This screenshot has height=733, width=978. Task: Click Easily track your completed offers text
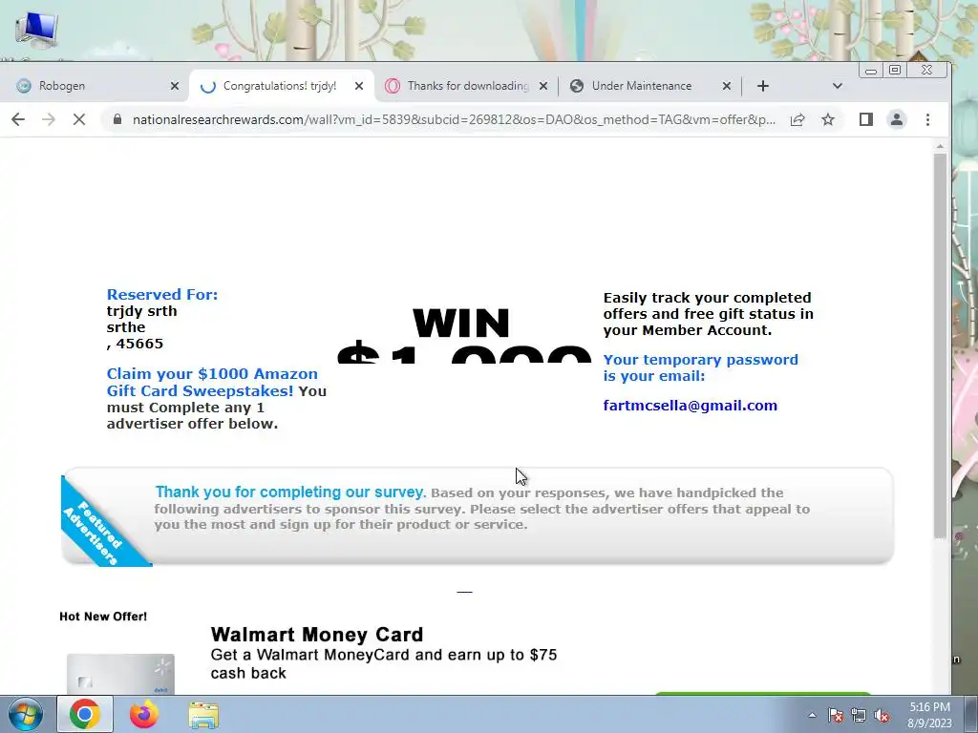708,313
